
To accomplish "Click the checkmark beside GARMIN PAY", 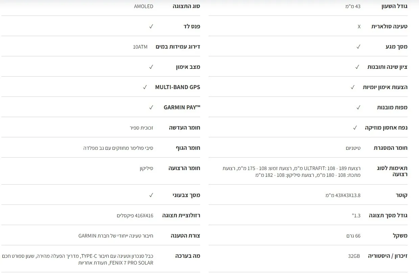I will [151, 107].
